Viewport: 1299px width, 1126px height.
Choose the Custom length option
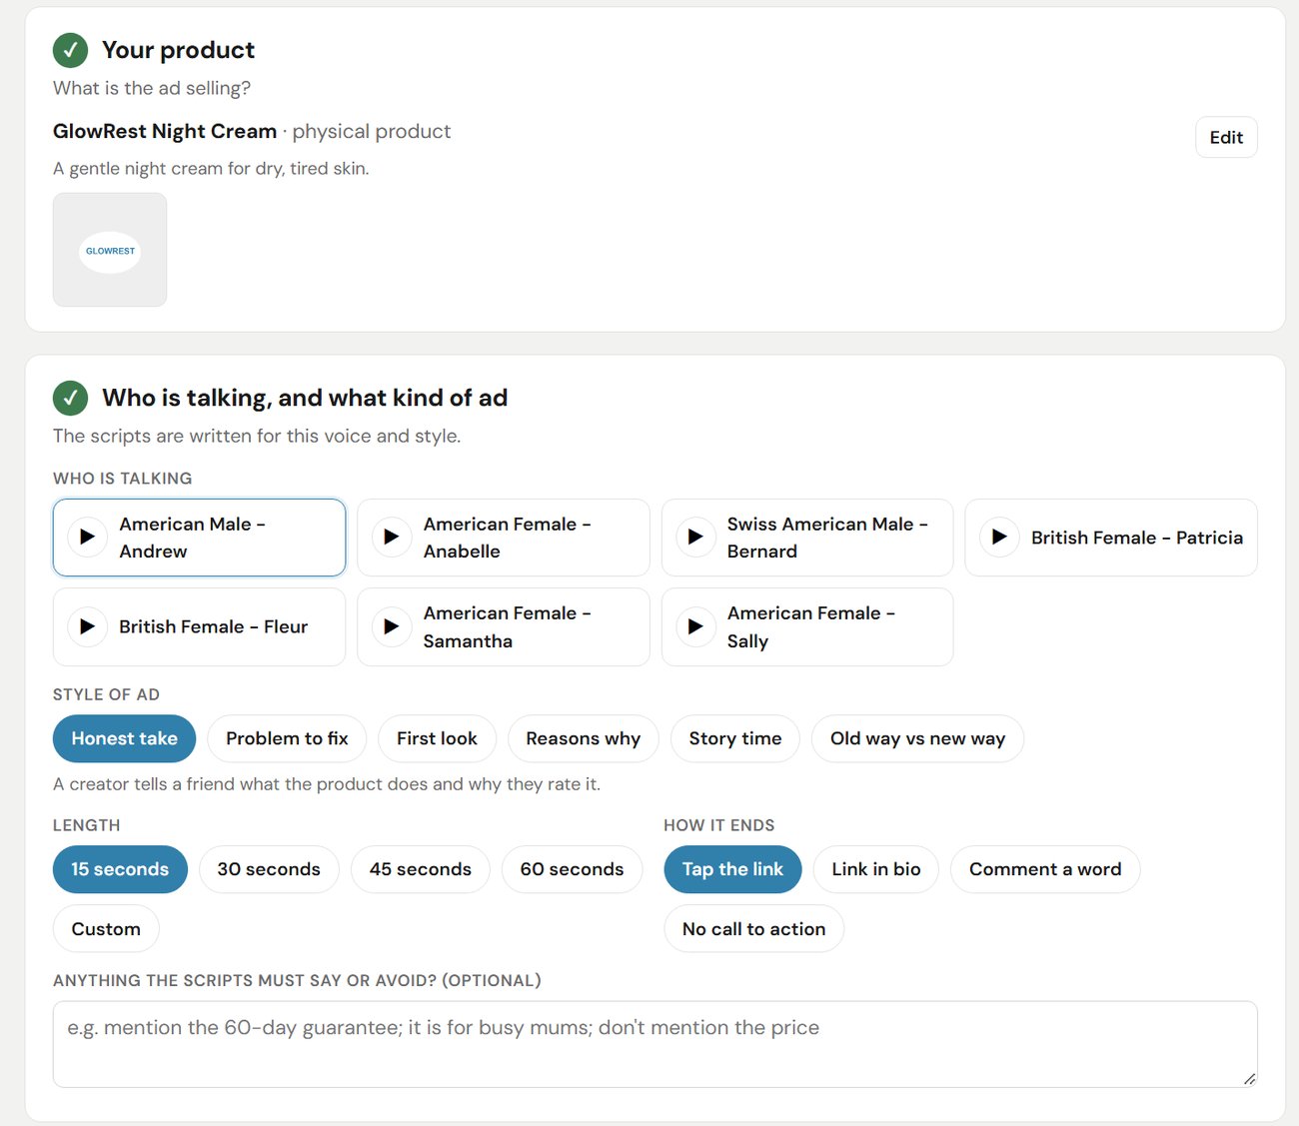[x=106, y=929]
